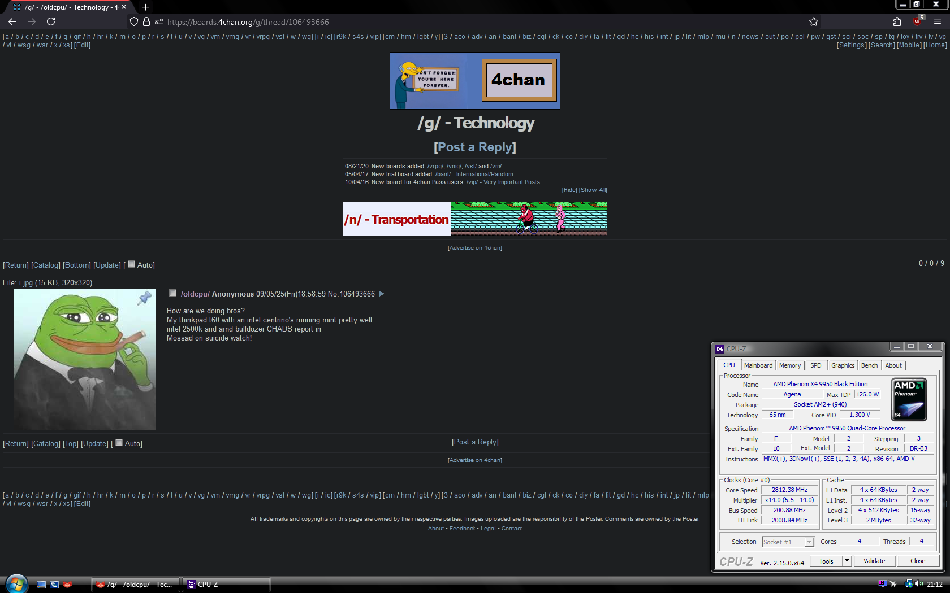The height and width of the screenshot is (593, 950).
Task: Open the site permissions icon in the address bar
Action: tap(159, 21)
